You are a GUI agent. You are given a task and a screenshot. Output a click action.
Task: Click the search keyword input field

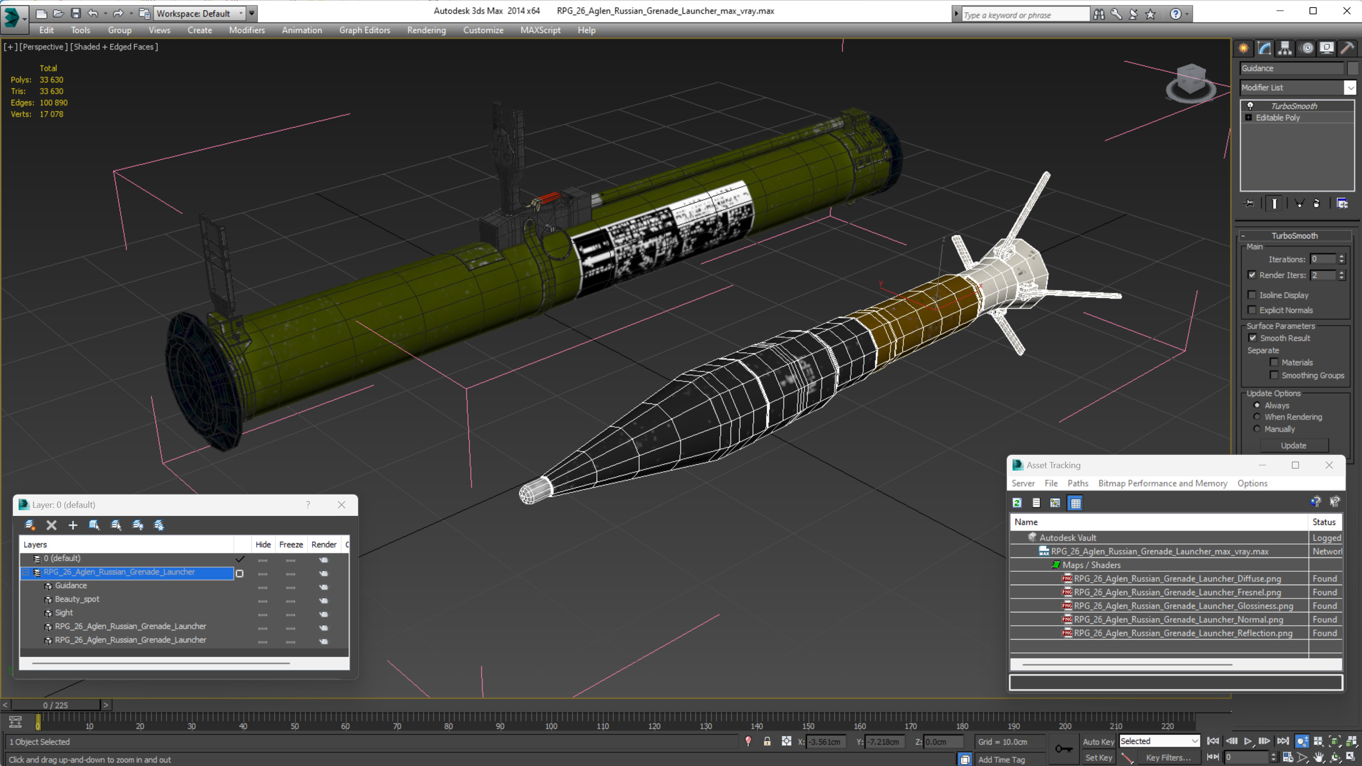(1024, 15)
